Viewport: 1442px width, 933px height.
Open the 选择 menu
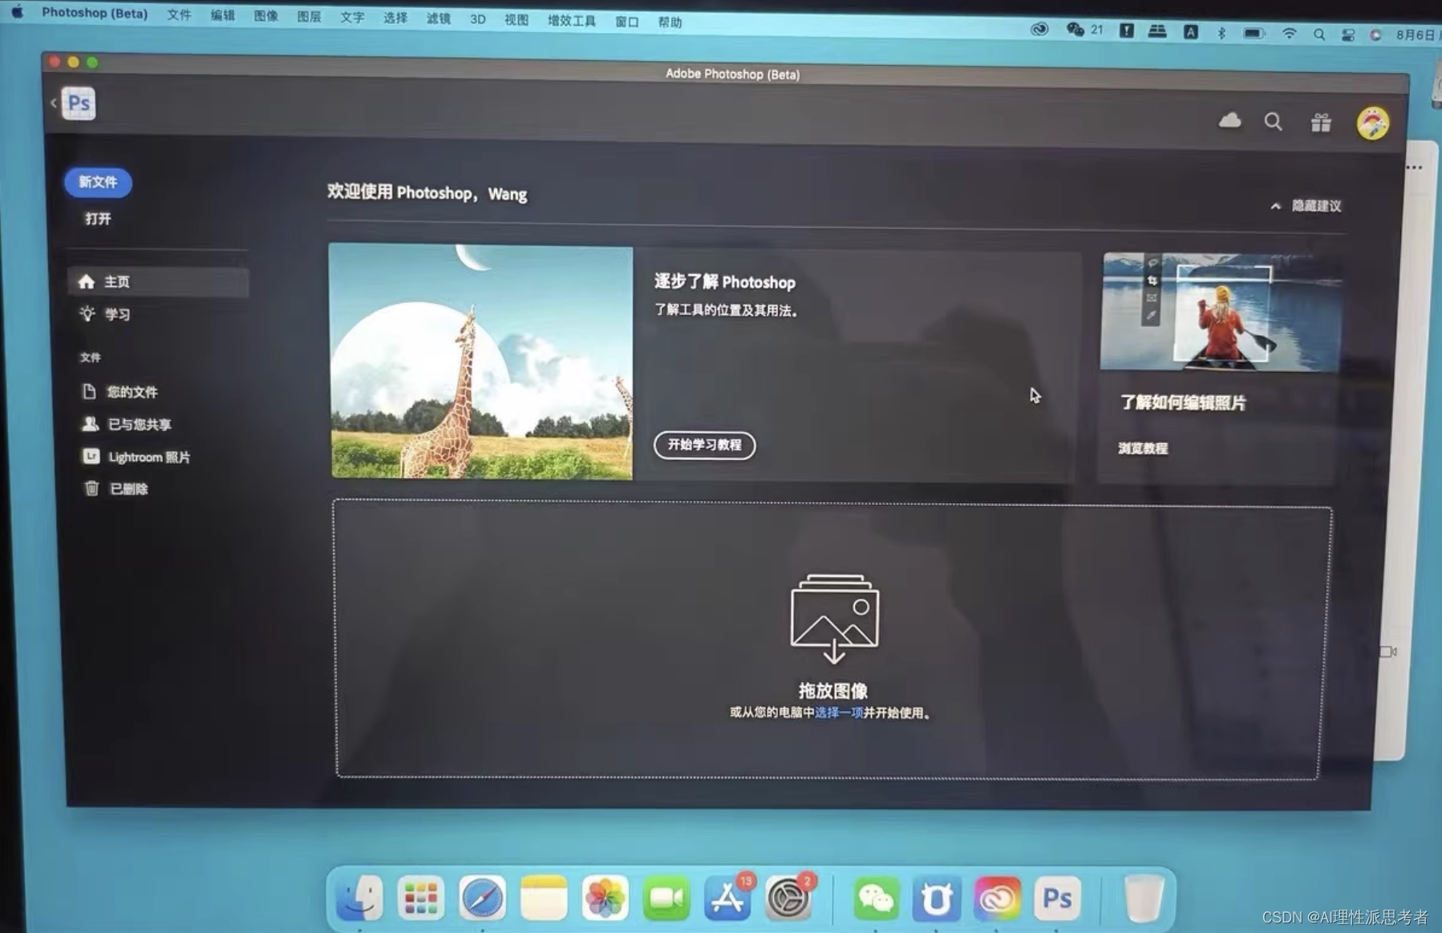[x=395, y=18]
